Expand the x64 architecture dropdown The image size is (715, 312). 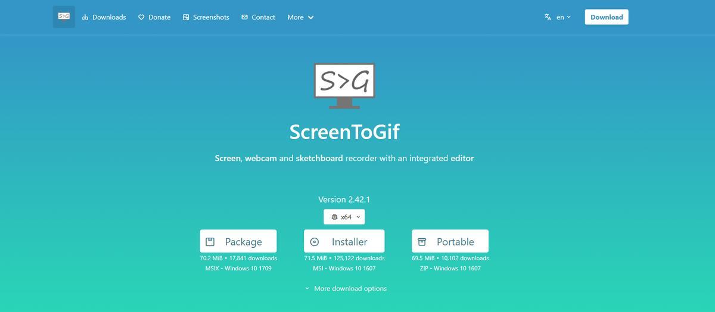tap(344, 217)
